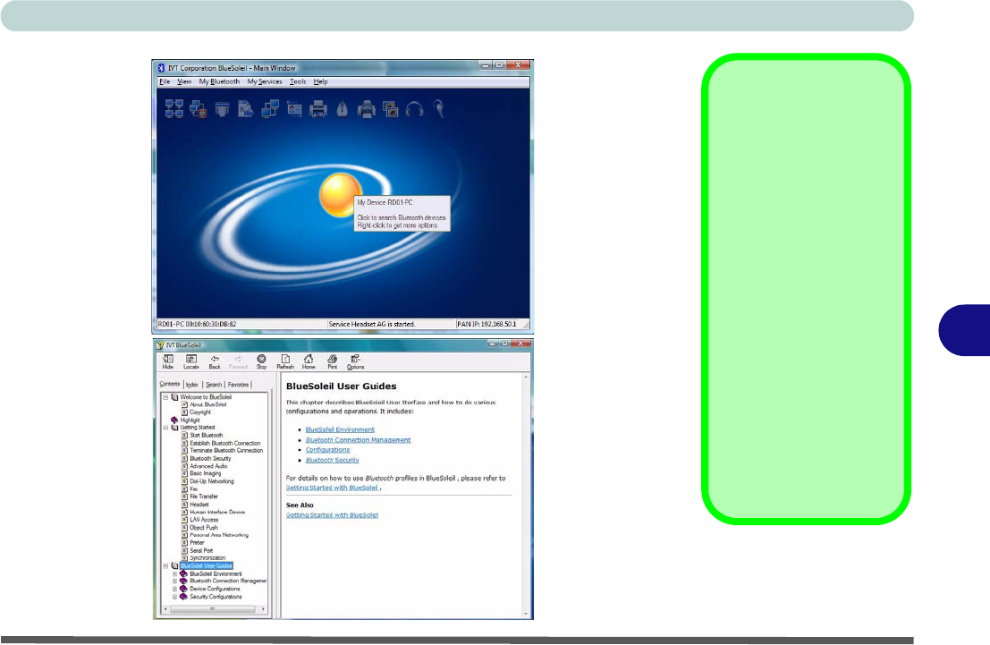Select the Serial Port topic
990x645 pixels.
(x=201, y=550)
